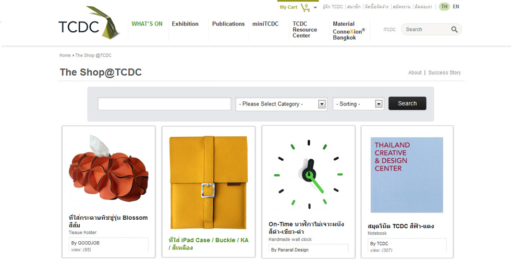Open the Sorting dropdown
Image resolution: width=511 pixels, height=261 pixels.
pyautogui.click(x=358, y=104)
